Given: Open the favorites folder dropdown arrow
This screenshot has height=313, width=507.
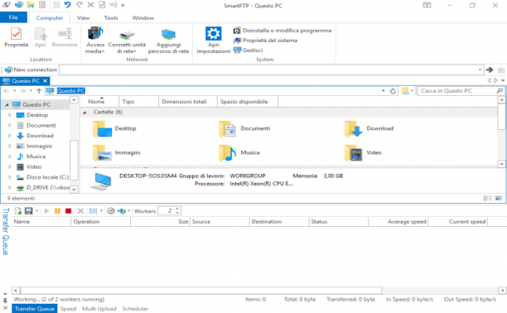Looking at the screenshot, I should pos(412,91).
